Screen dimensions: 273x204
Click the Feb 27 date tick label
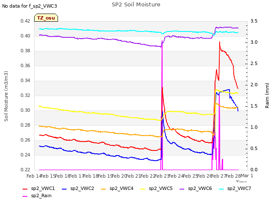(x=219, y=176)
